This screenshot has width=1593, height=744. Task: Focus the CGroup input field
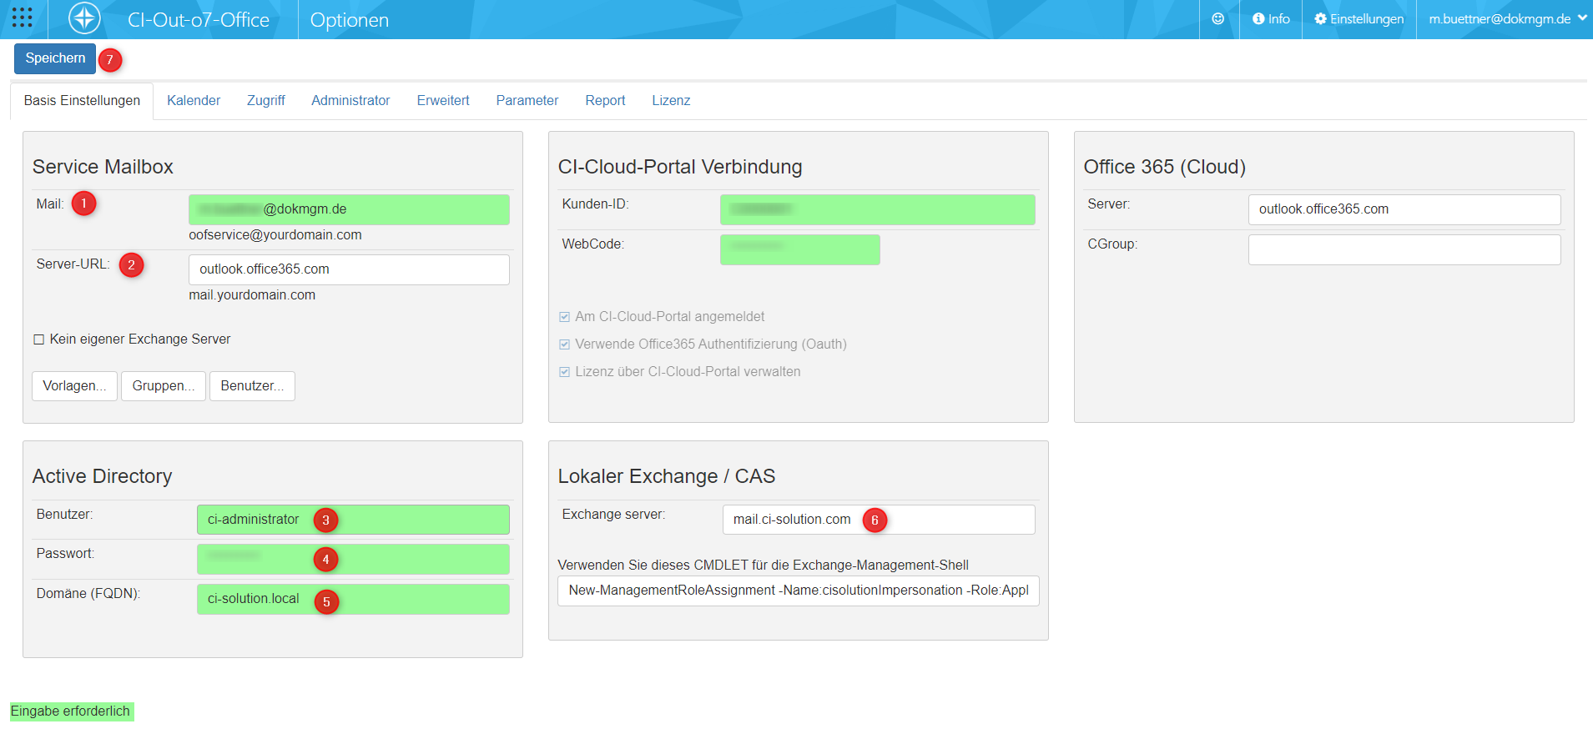pos(1404,249)
